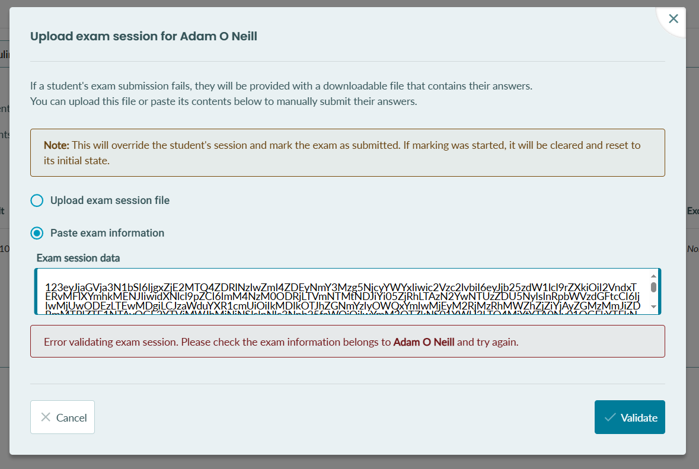699x469 pixels.
Task: Click the "Paste exam information" label text
Action: click(107, 233)
